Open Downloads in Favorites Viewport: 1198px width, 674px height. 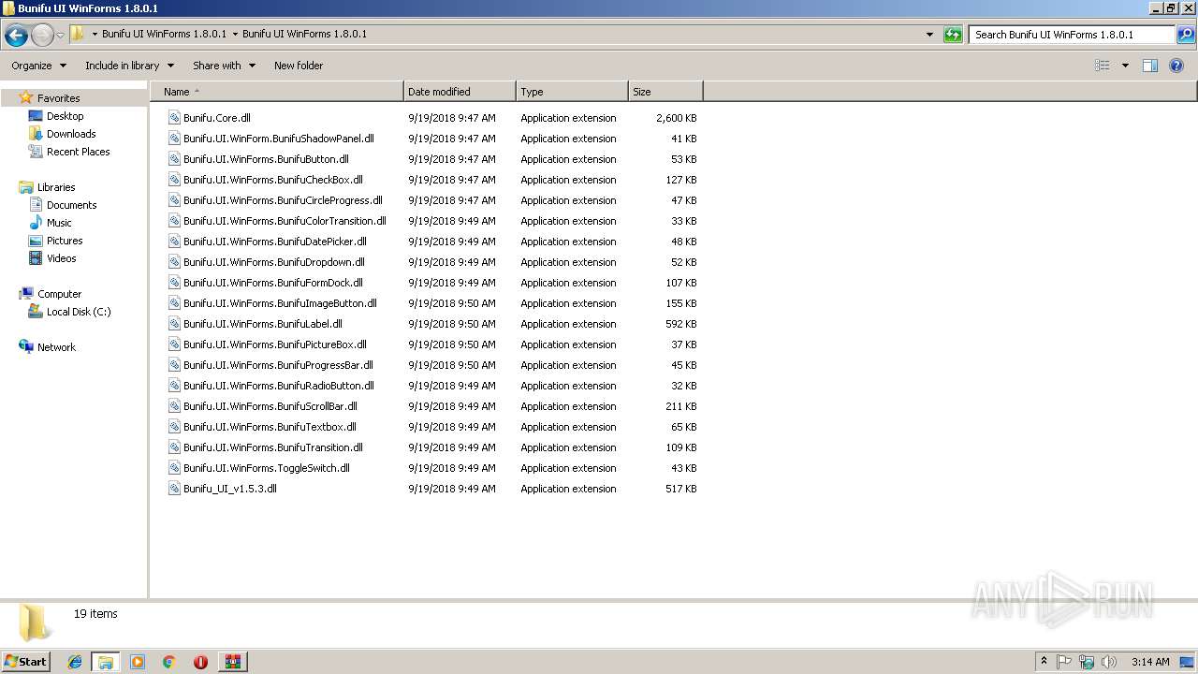71,134
